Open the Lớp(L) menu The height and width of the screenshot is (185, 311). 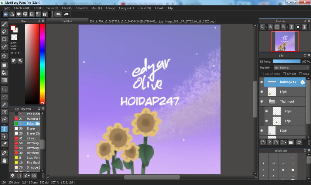point(38,8)
